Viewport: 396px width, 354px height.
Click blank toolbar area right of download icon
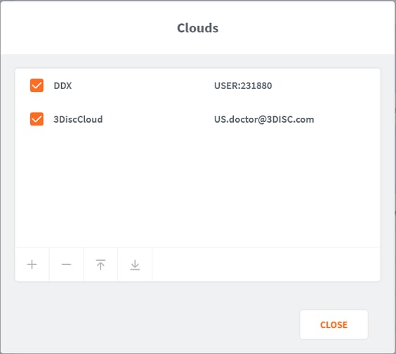tap(266, 264)
